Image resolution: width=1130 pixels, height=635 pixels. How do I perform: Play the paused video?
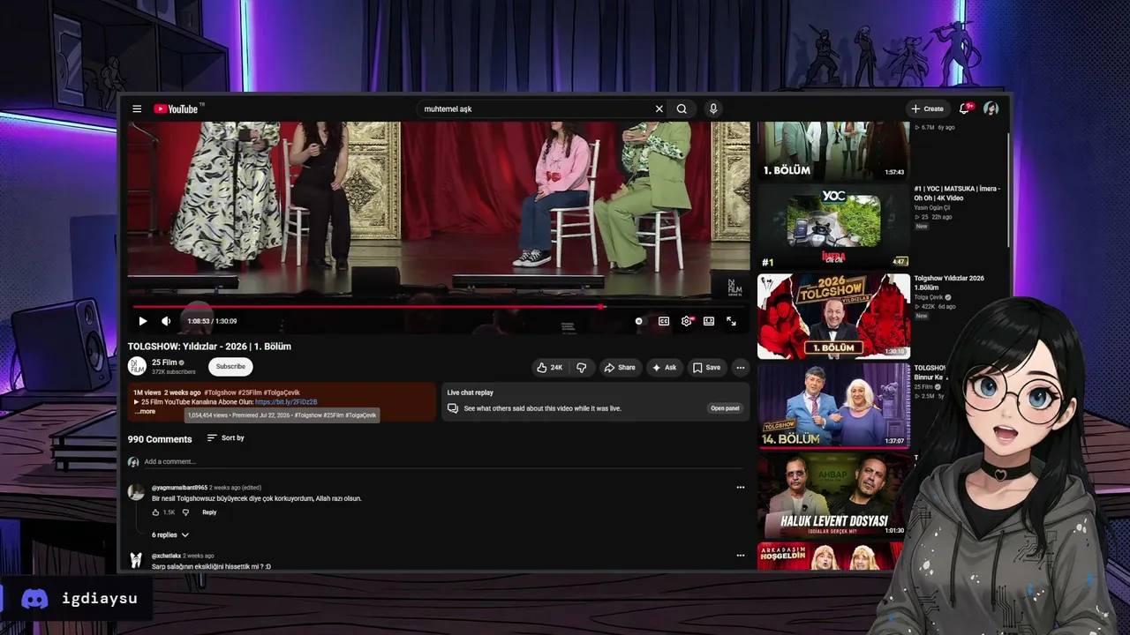pyautogui.click(x=143, y=321)
